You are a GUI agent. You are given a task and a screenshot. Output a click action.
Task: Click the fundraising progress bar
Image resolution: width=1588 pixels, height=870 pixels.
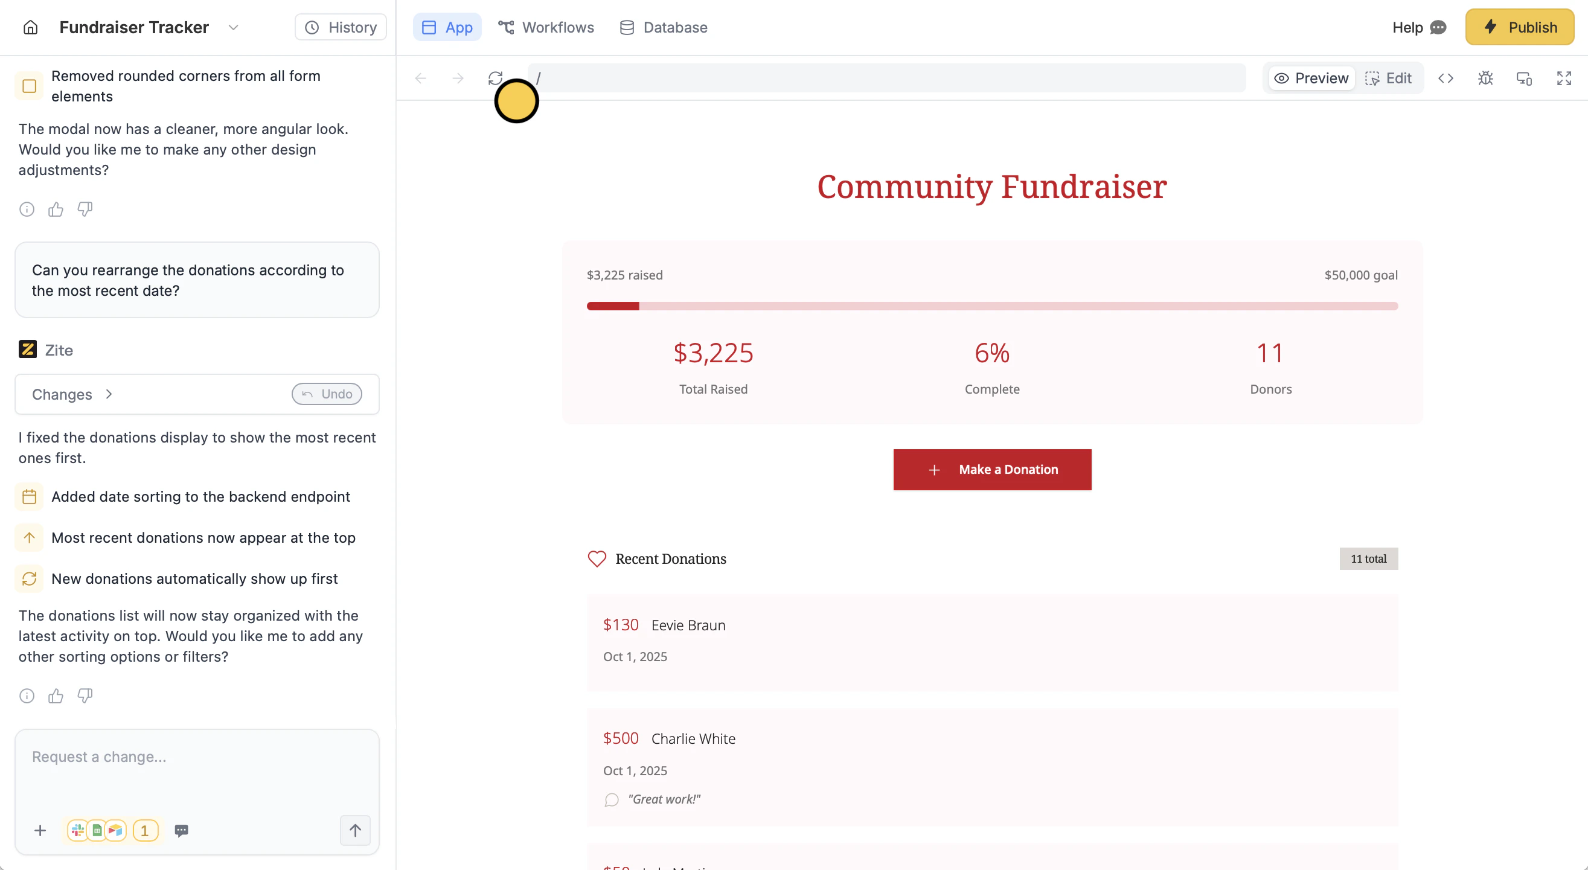point(992,306)
